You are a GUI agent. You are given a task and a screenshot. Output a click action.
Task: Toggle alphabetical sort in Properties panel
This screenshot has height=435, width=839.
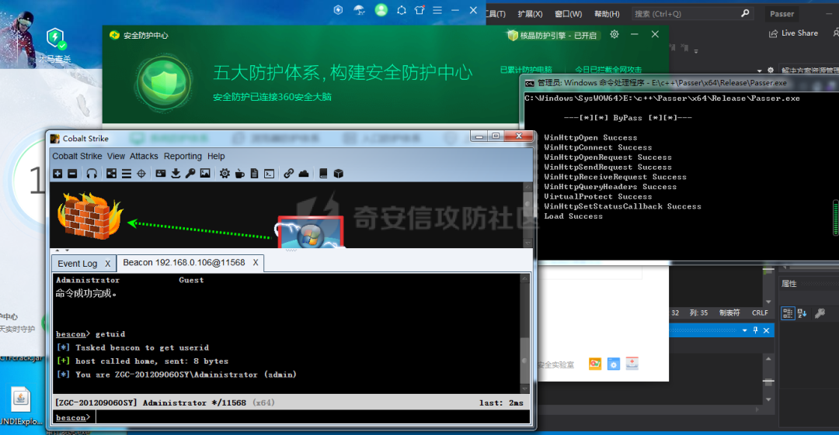802,313
